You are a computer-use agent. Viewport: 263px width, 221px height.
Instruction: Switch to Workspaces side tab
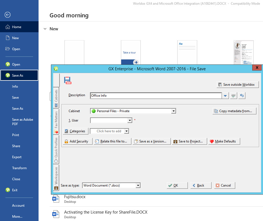pyautogui.click(x=56, y=178)
